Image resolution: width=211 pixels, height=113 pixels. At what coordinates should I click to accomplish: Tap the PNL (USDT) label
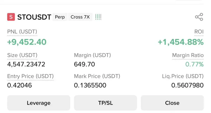pyautogui.click(x=22, y=32)
